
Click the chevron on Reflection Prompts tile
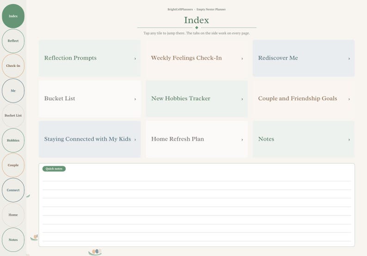(x=135, y=59)
